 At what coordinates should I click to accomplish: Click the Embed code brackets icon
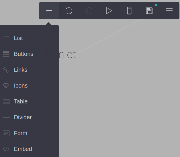6,149
